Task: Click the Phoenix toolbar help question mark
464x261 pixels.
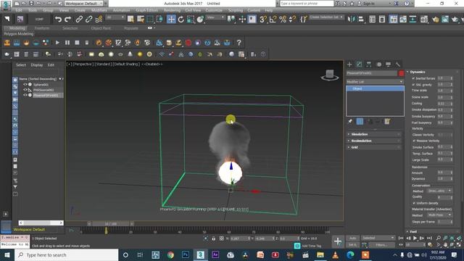Action: 239,43
